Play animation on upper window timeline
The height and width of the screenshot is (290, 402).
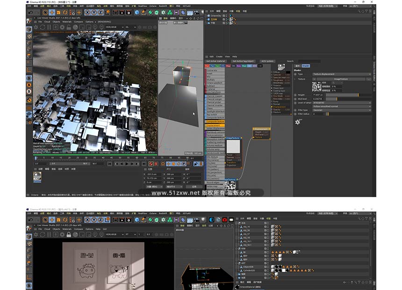(x=127, y=164)
